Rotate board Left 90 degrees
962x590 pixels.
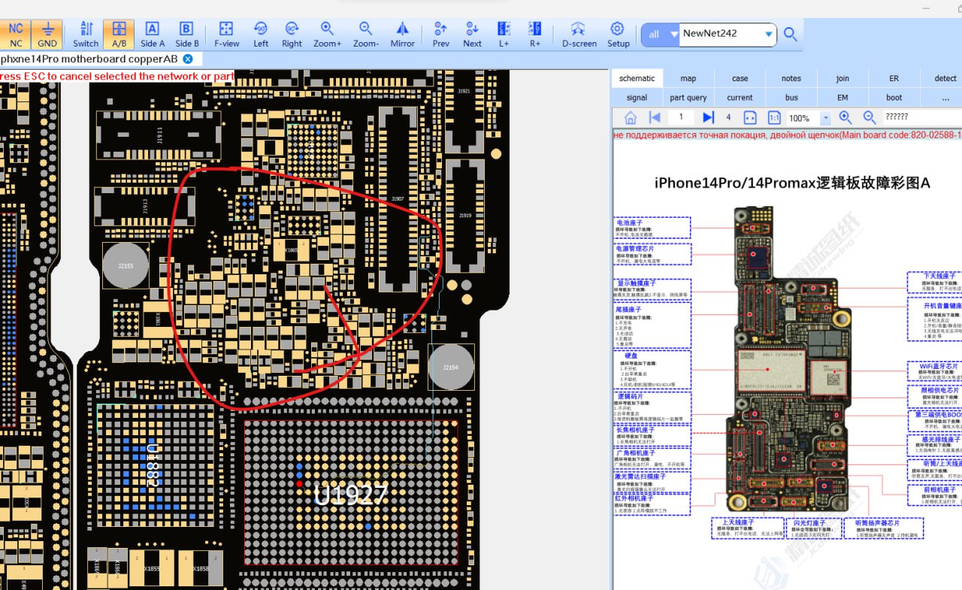(261, 35)
